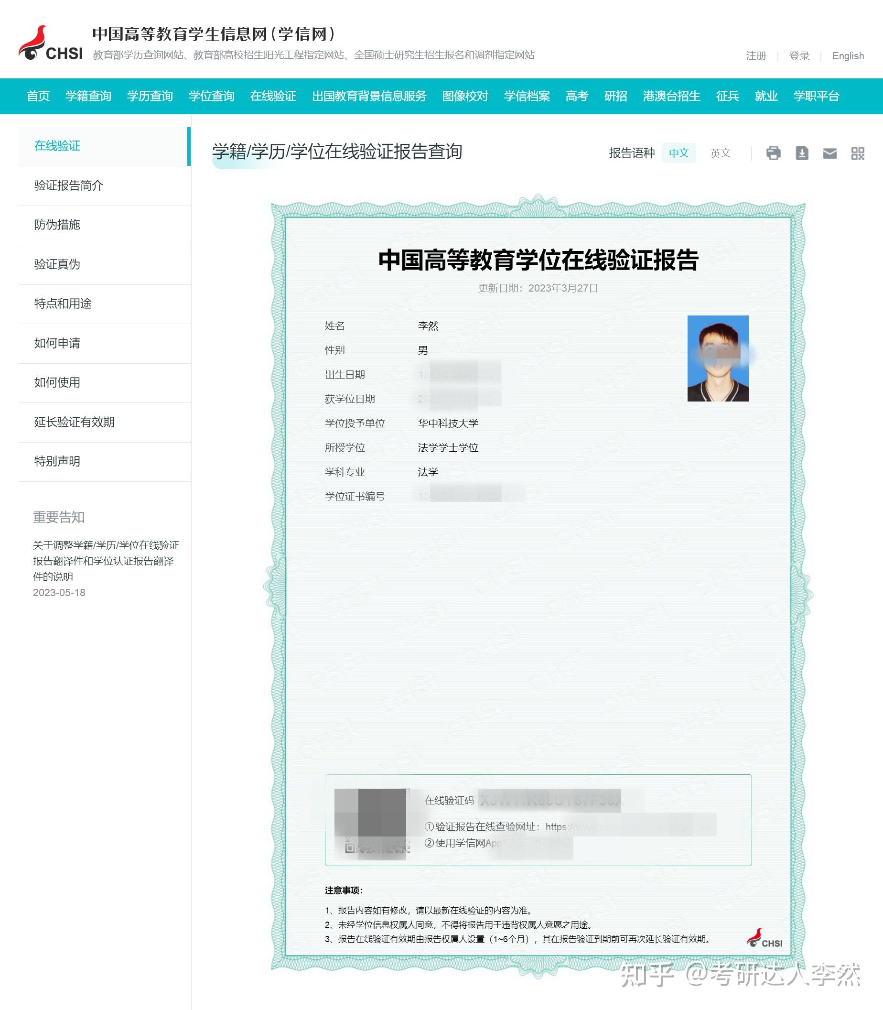883x1010 pixels.
Task: Open 学信档案 in navigation bar
Action: (x=527, y=96)
